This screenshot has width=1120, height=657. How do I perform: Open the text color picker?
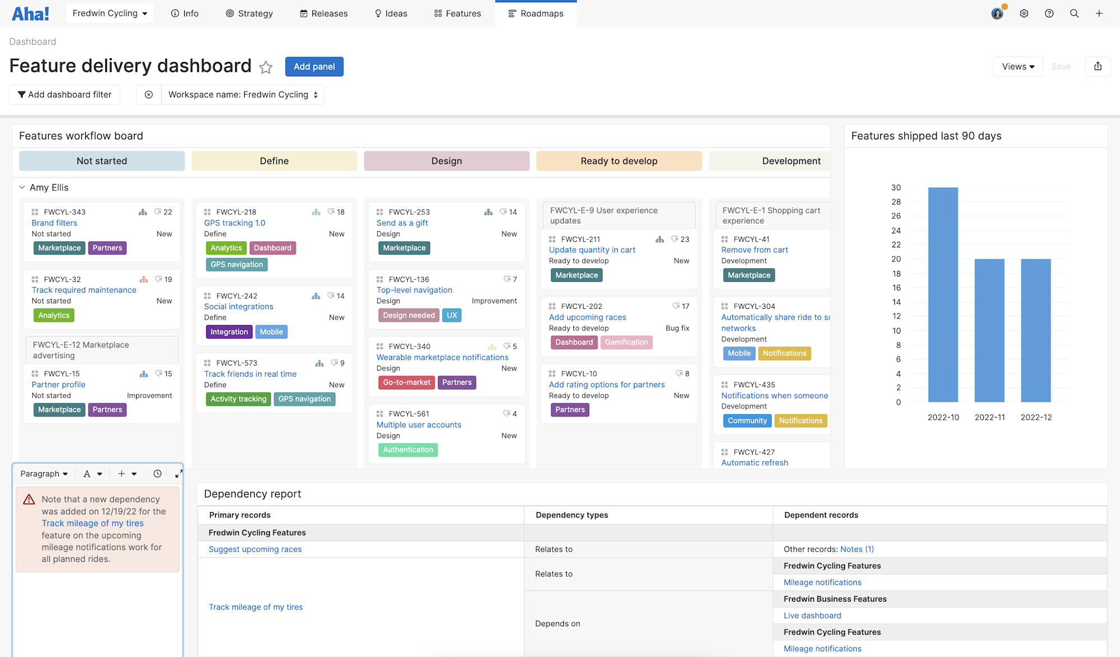coord(91,473)
